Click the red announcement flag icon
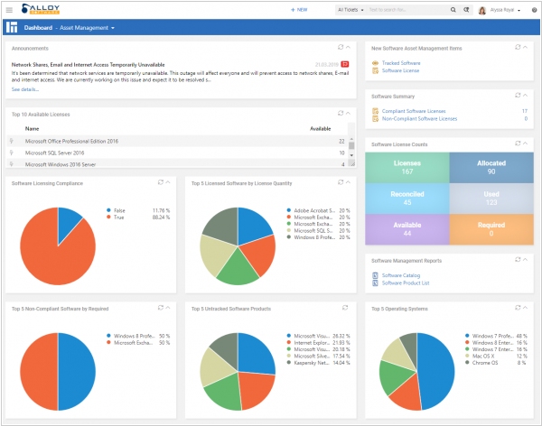The height and width of the screenshot is (426, 542). tap(344, 65)
